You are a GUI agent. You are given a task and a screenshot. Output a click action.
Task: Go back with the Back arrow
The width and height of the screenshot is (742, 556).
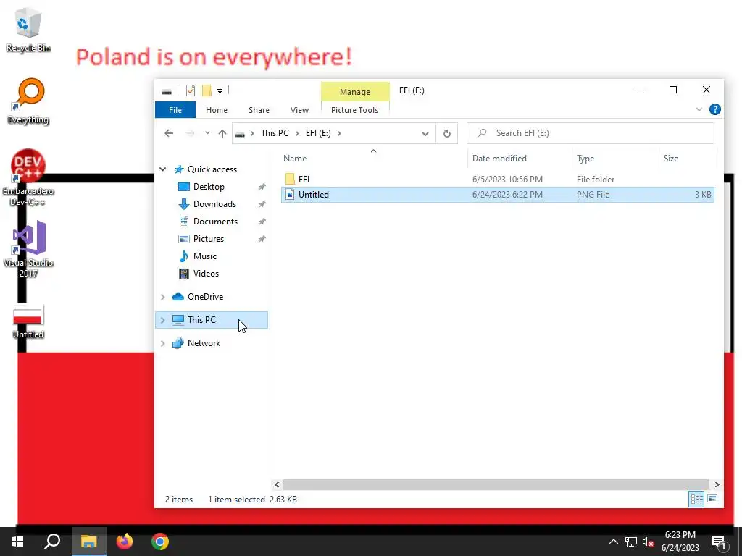(x=169, y=133)
